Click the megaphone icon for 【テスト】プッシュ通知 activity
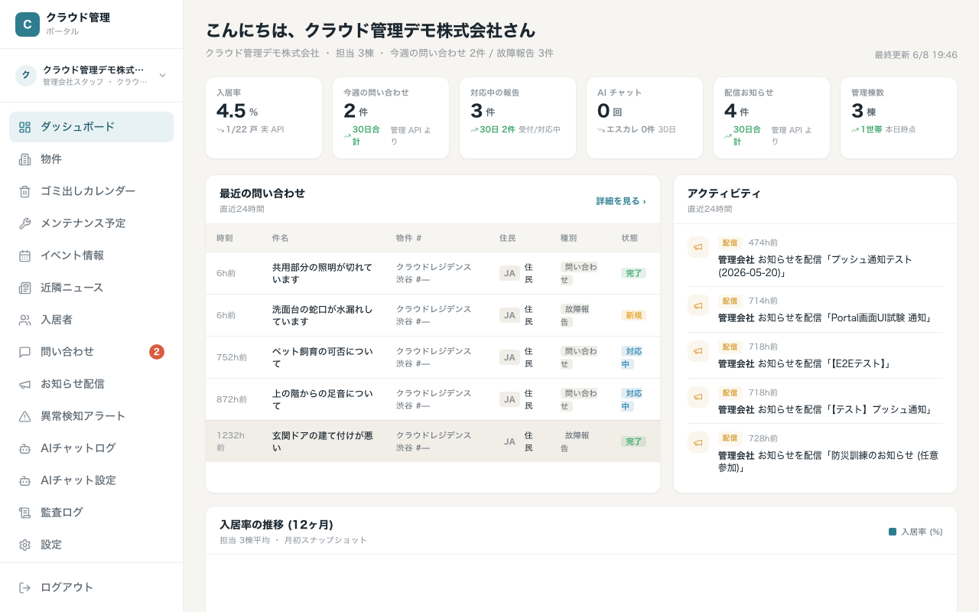 click(698, 397)
